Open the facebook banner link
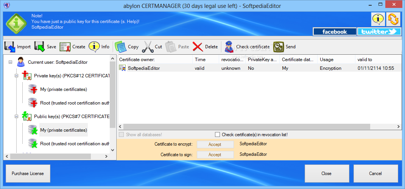The height and width of the screenshot is (189, 405). click(x=335, y=32)
